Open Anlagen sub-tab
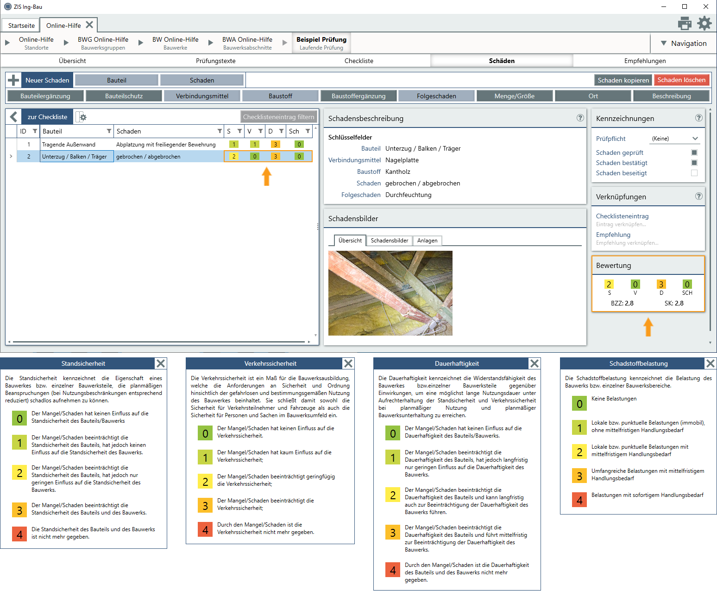Viewport: 717px width, 591px height. coord(427,241)
